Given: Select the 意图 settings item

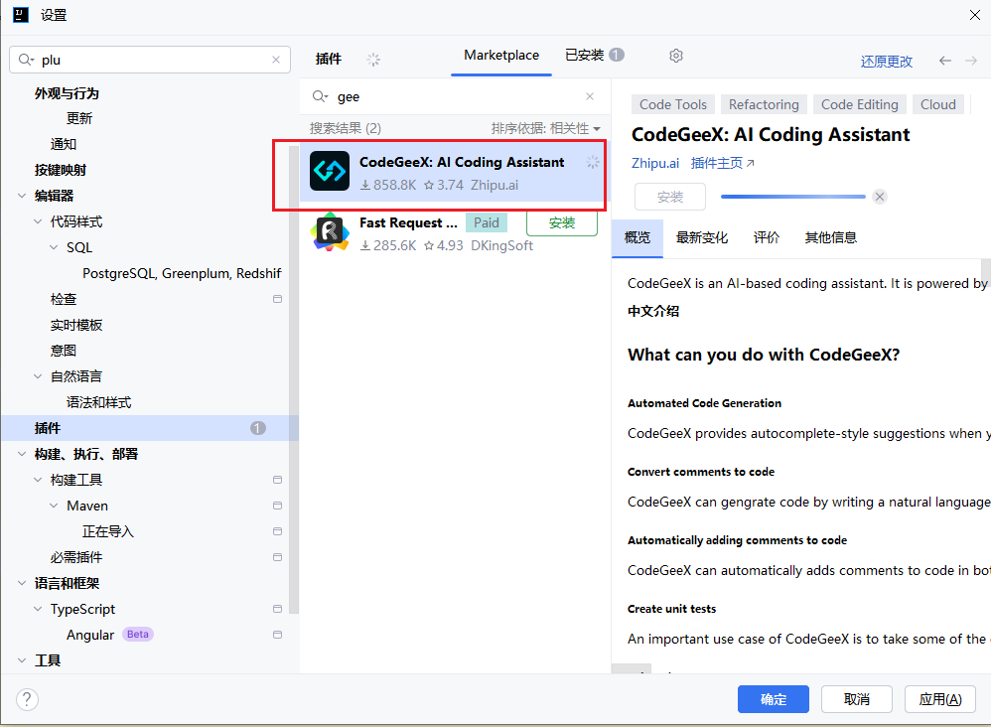Looking at the screenshot, I should [64, 351].
